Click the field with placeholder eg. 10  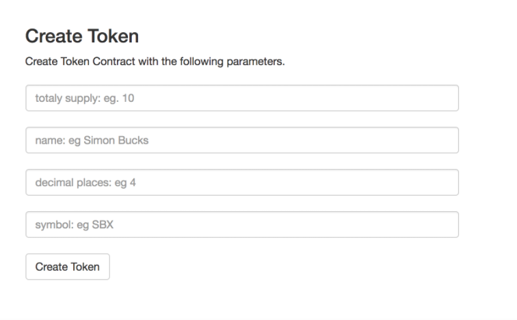pos(242,98)
